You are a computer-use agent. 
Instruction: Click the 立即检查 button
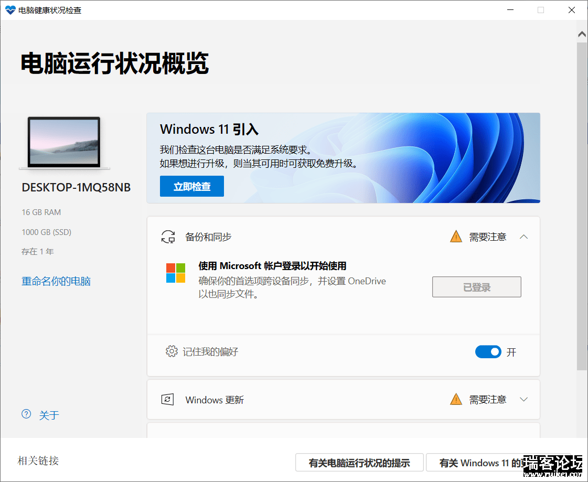click(191, 186)
